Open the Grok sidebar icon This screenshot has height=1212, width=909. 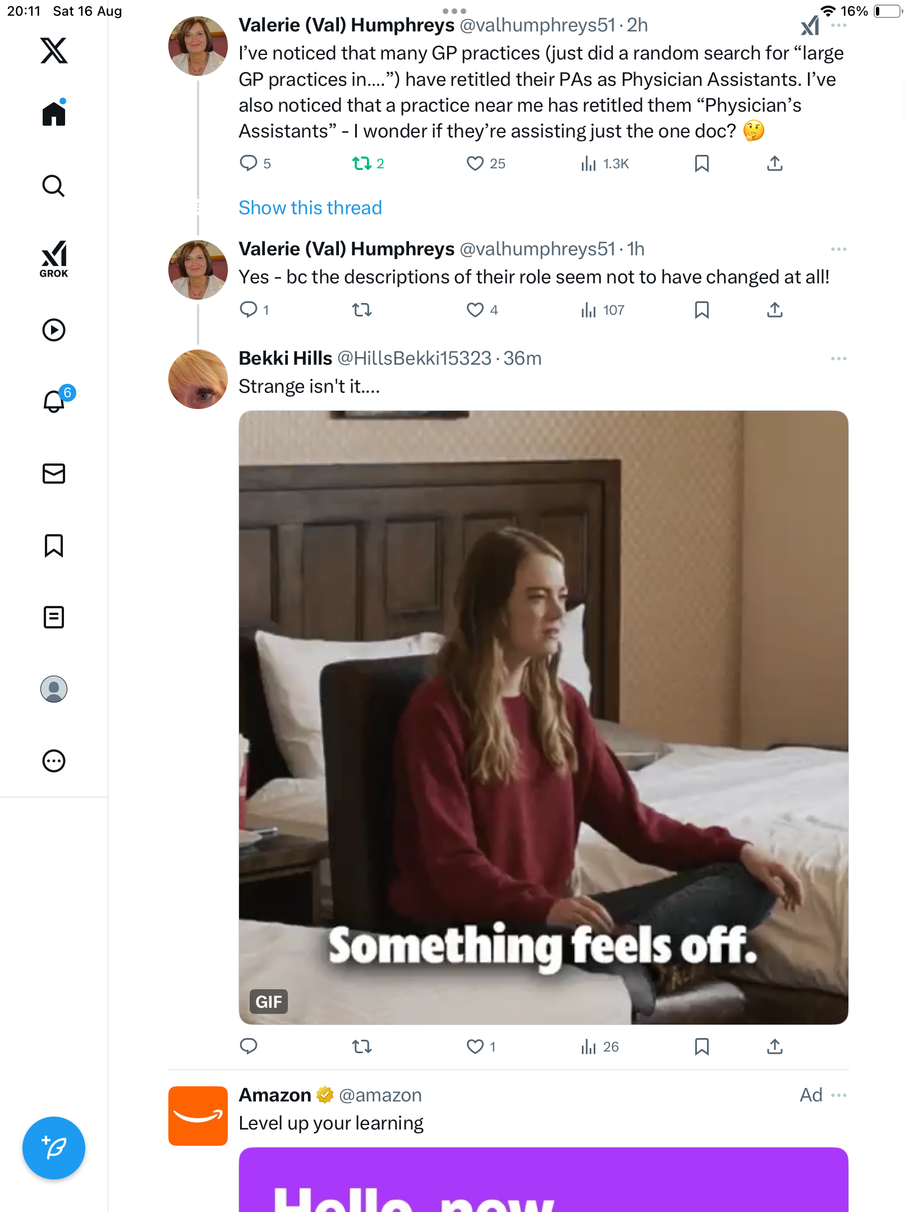(54, 259)
